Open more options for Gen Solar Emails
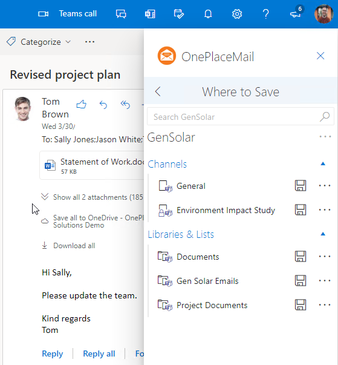Screen dimensions: 338x365 click(325, 280)
